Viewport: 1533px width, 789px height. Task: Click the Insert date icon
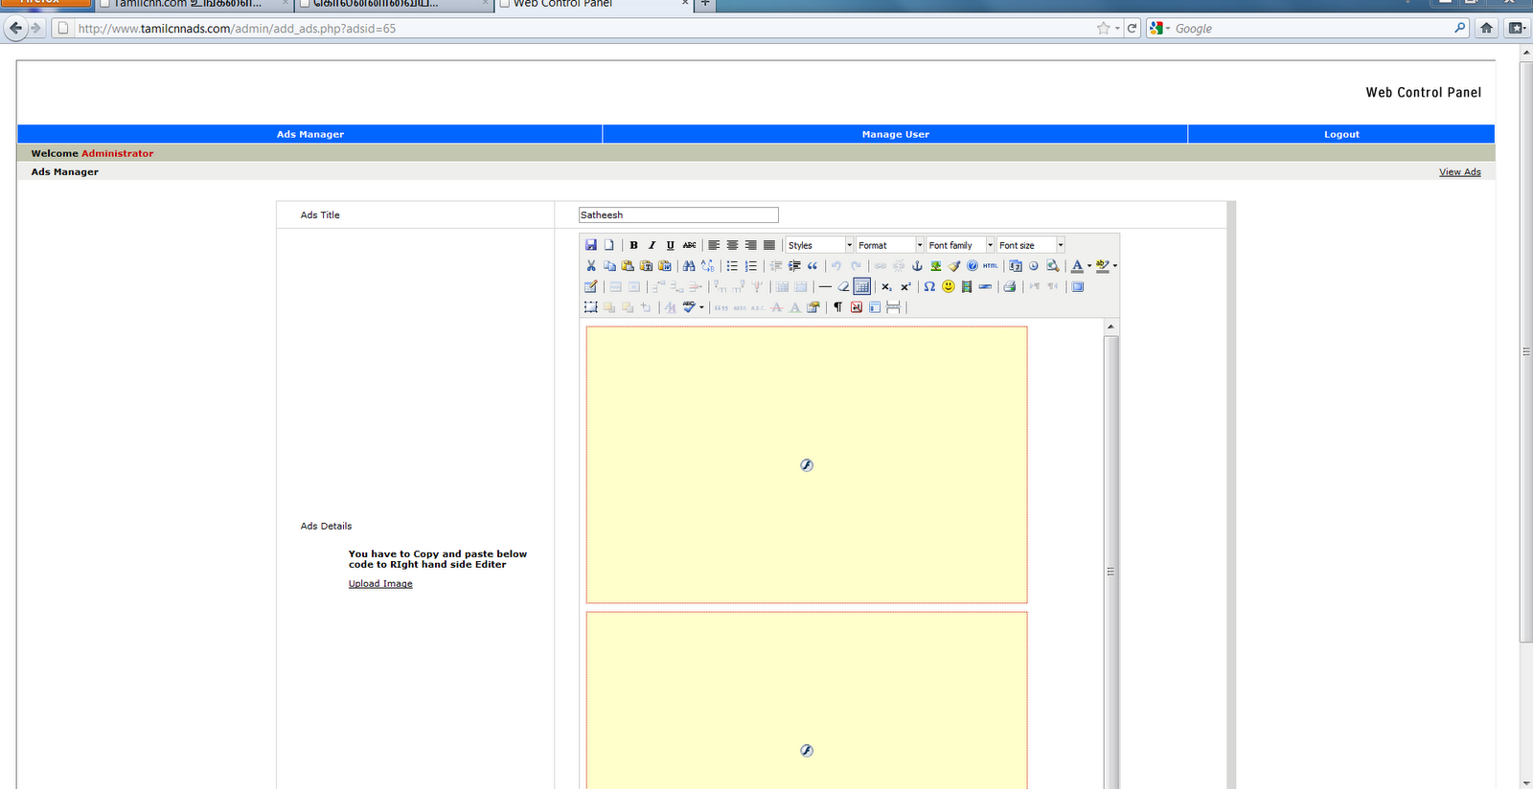click(1016, 266)
